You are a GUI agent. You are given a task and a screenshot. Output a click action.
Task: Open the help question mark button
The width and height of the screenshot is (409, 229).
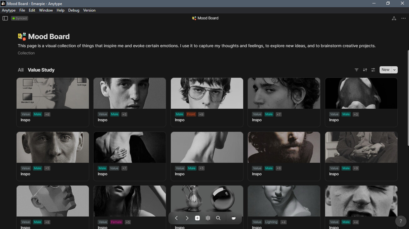coord(401,221)
